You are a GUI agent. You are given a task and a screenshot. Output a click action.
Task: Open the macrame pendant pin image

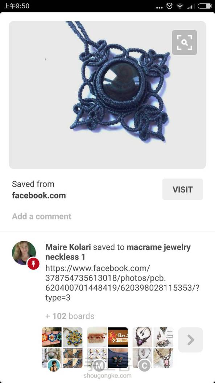pos(107,95)
